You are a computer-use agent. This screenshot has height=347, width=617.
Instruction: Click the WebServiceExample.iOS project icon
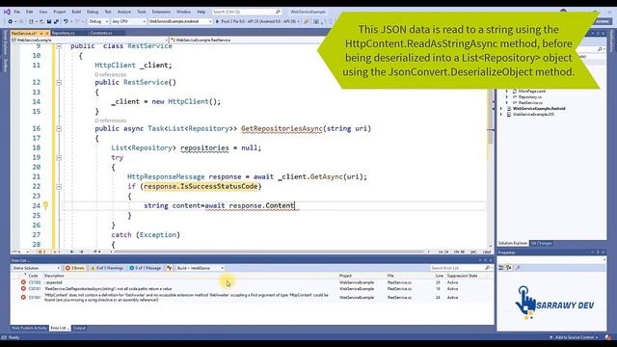(x=509, y=115)
